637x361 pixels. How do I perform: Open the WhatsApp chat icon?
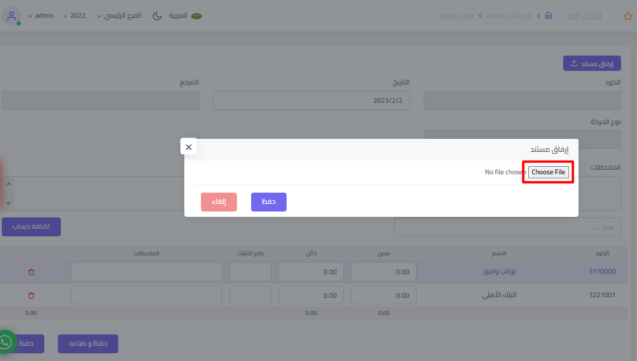click(x=6, y=342)
